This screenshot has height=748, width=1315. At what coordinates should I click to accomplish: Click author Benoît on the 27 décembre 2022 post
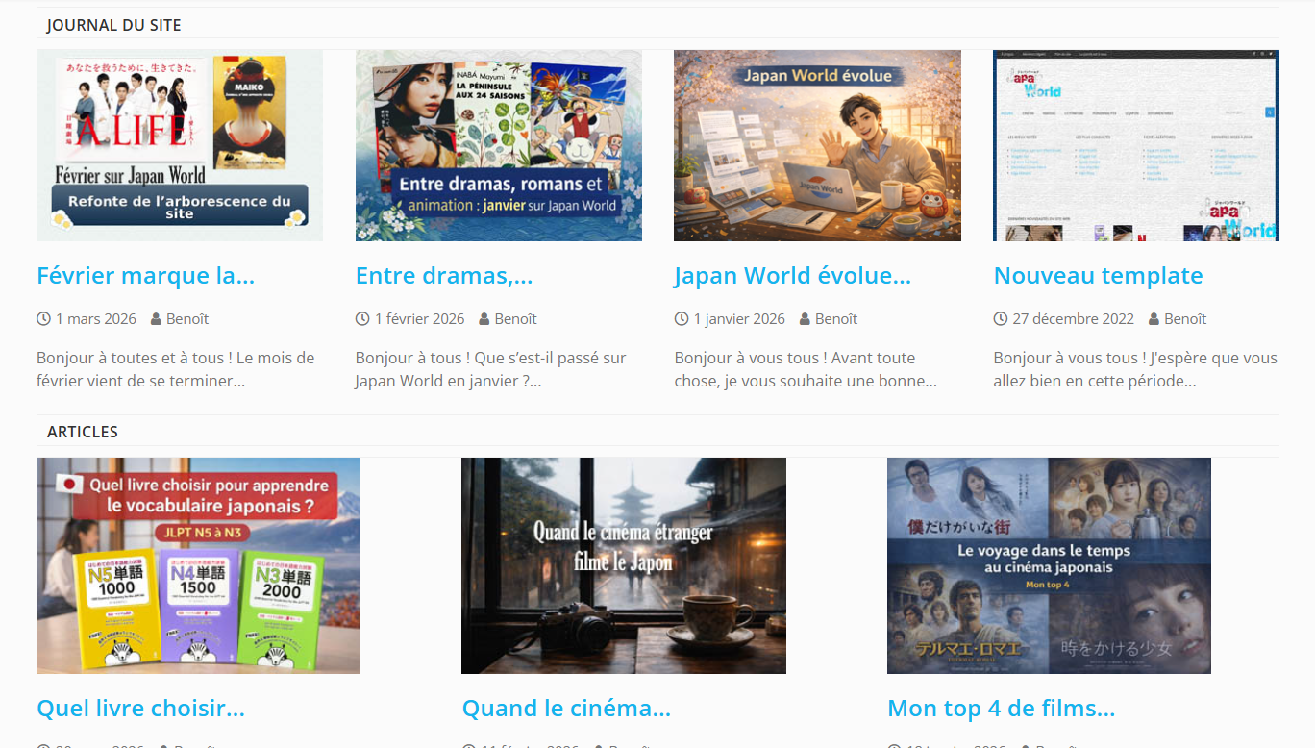click(1184, 319)
